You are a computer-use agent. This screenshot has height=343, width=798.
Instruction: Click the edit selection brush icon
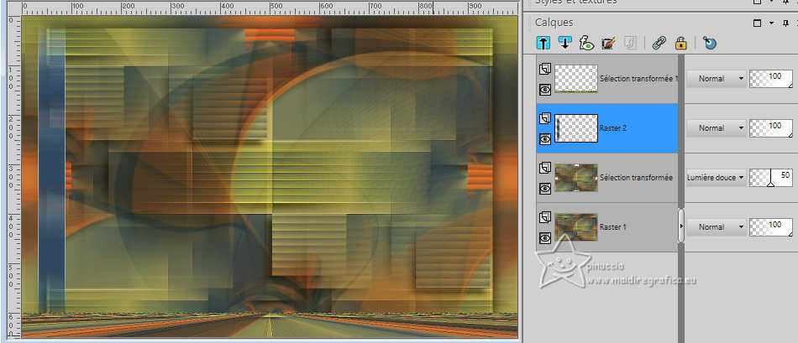coord(608,44)
